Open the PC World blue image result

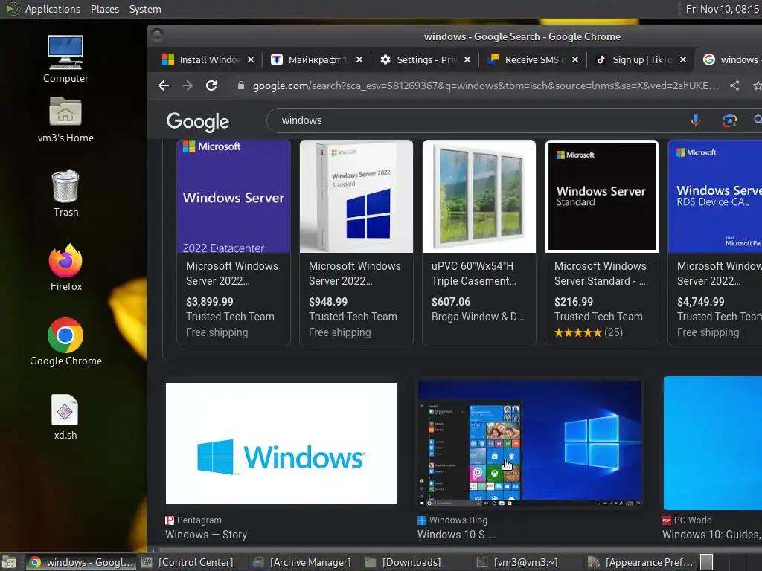tap(712, 443)
